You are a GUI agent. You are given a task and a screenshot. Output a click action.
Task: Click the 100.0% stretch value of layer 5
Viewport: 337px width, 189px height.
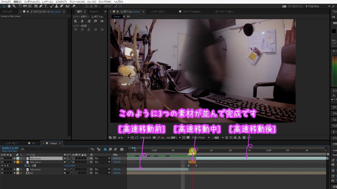pyautogui.click(x=117, y=169)
